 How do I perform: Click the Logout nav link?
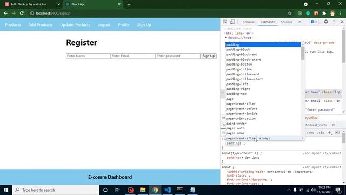click(x=104, y=25)
